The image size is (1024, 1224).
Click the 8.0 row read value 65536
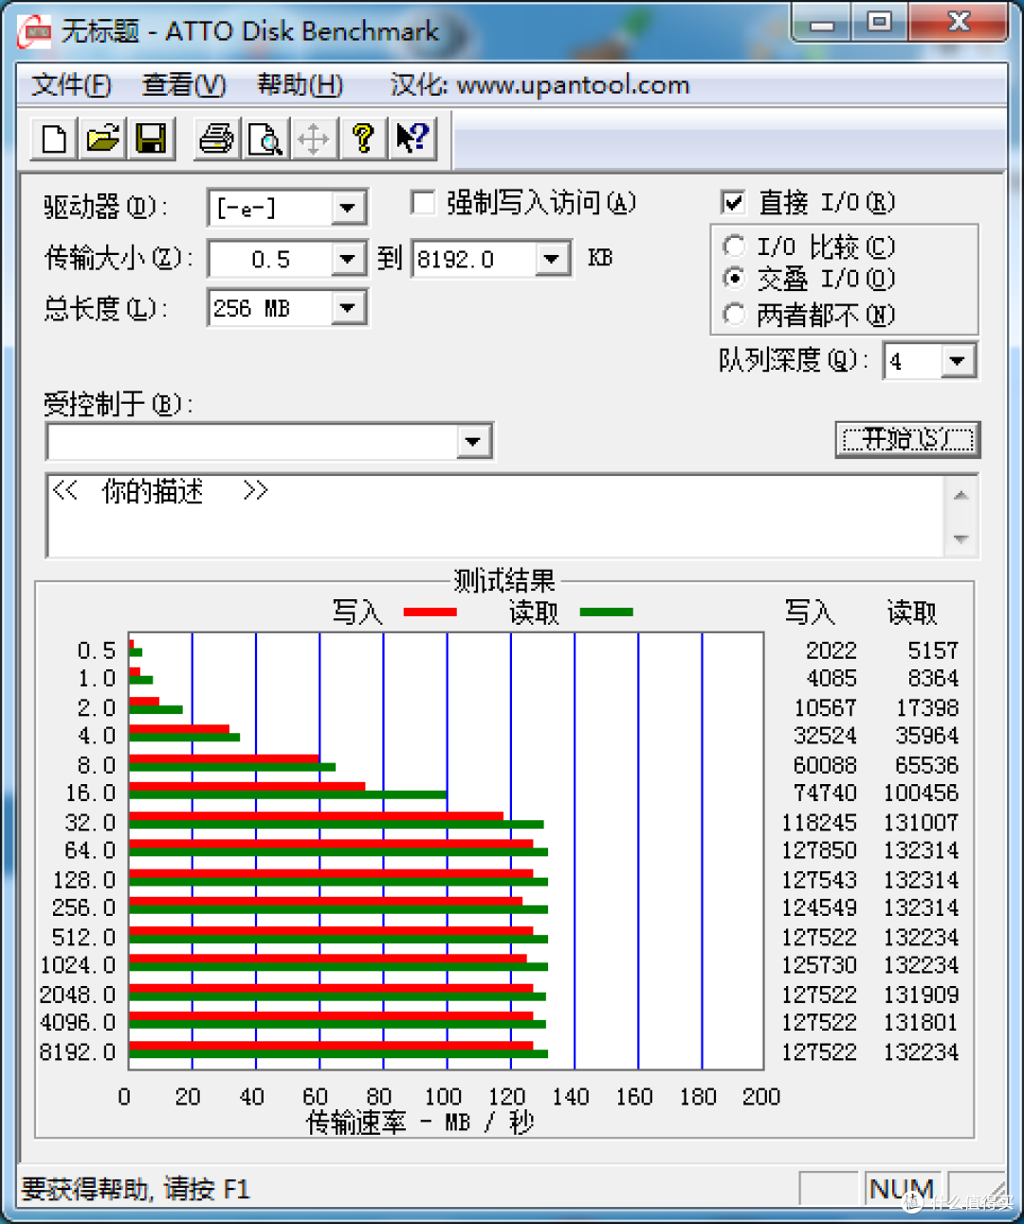[x=926, y=765]
